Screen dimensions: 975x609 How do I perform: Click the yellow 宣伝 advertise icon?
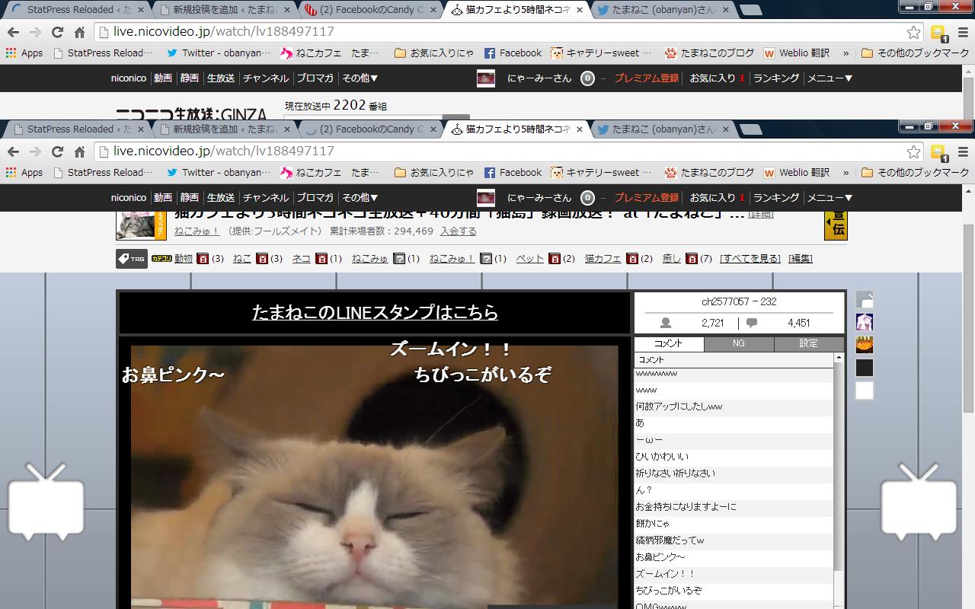(x=836, y=225)
